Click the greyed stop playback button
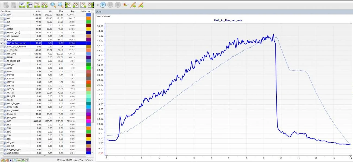The height and width of the screenshot is (162, 353). (x=117, y=5)
